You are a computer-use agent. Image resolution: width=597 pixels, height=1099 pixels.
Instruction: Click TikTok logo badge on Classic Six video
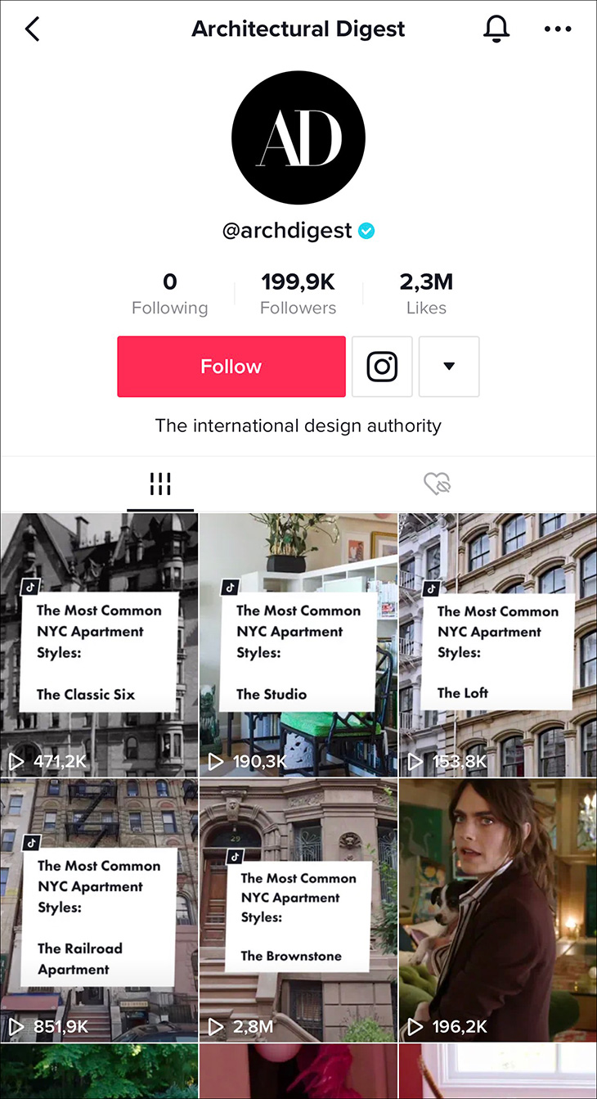tap(31, 586)
